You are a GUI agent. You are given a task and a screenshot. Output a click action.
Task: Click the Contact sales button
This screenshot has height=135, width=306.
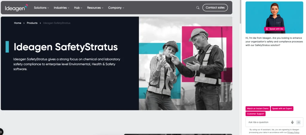click(x=215, y=7)
